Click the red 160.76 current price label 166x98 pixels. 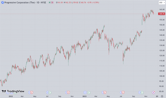tap(162, 14)
